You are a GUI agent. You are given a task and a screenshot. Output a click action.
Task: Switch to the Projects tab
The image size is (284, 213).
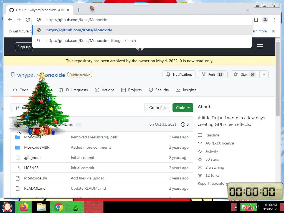tap(131, 90)
